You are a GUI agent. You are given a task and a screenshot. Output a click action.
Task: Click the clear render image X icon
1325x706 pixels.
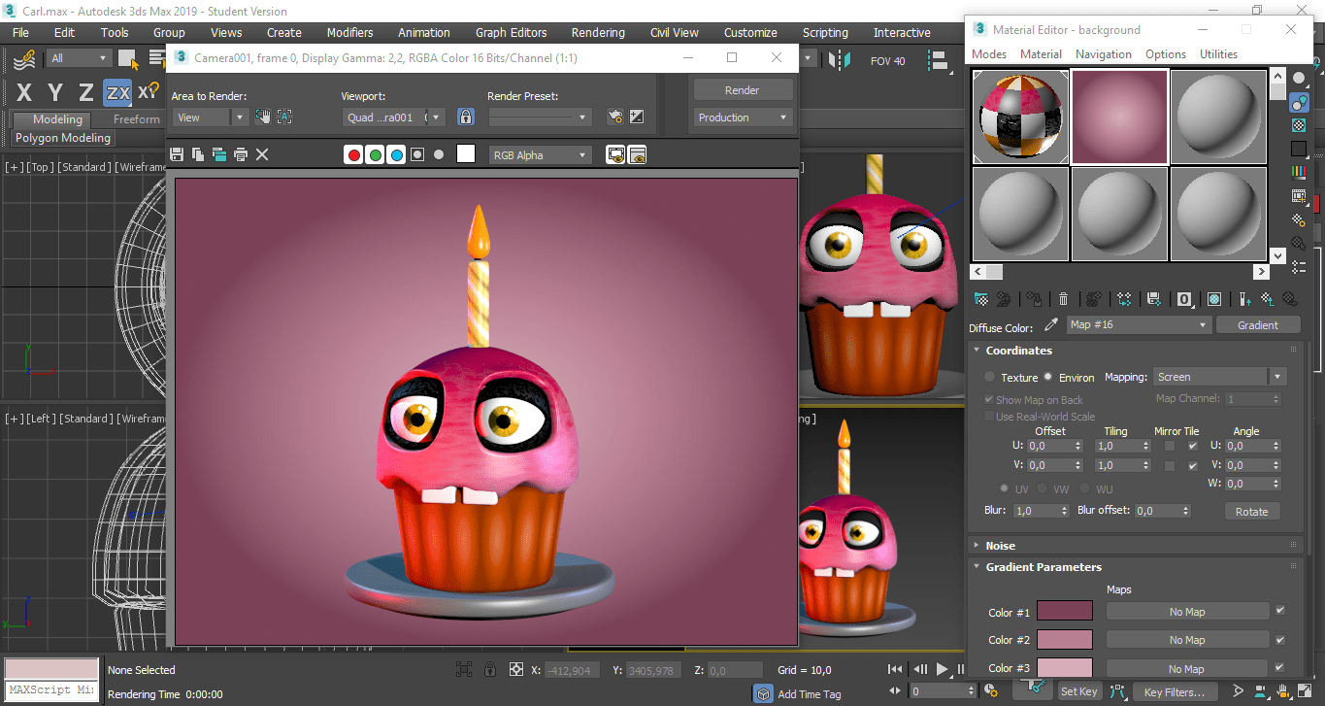tap(262, 154)
